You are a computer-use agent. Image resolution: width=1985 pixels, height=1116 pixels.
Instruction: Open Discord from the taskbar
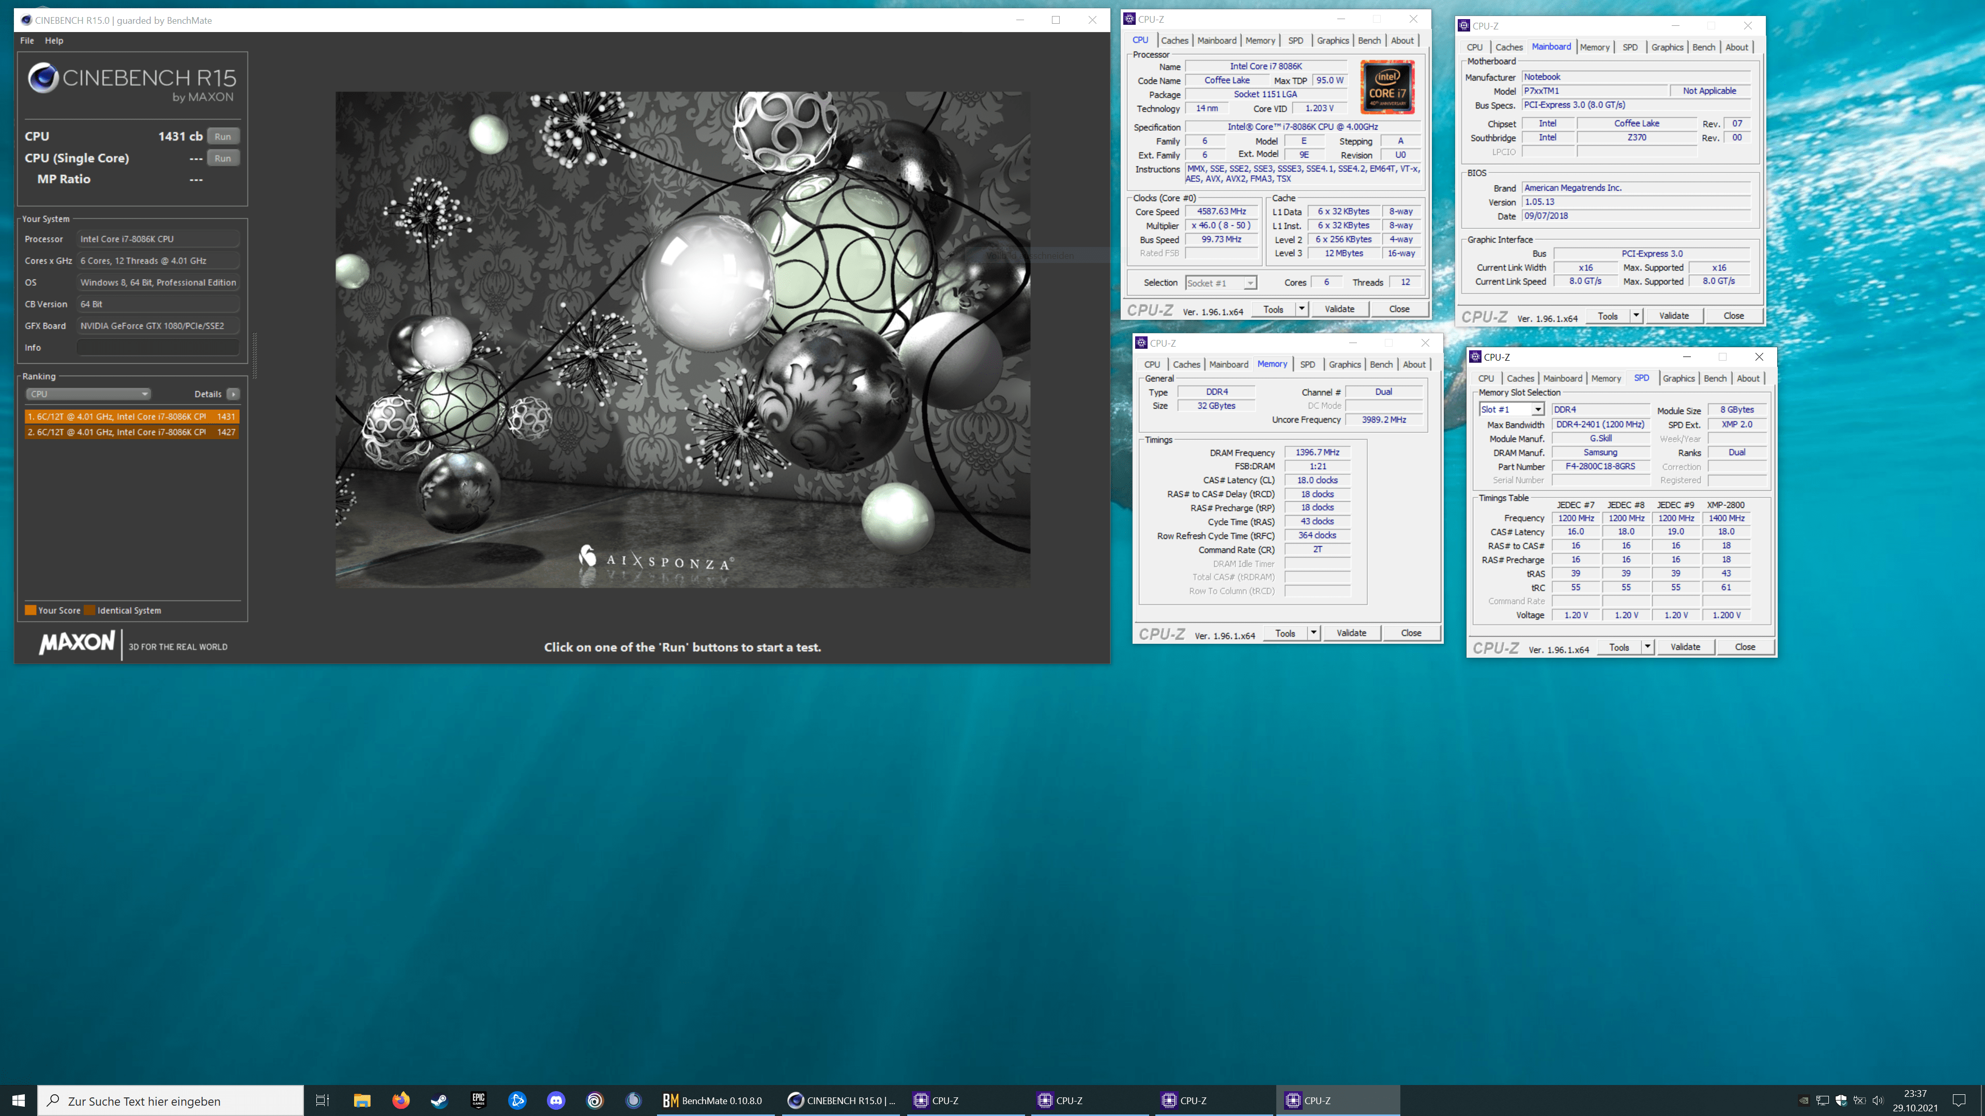(x=556, y=1100)
